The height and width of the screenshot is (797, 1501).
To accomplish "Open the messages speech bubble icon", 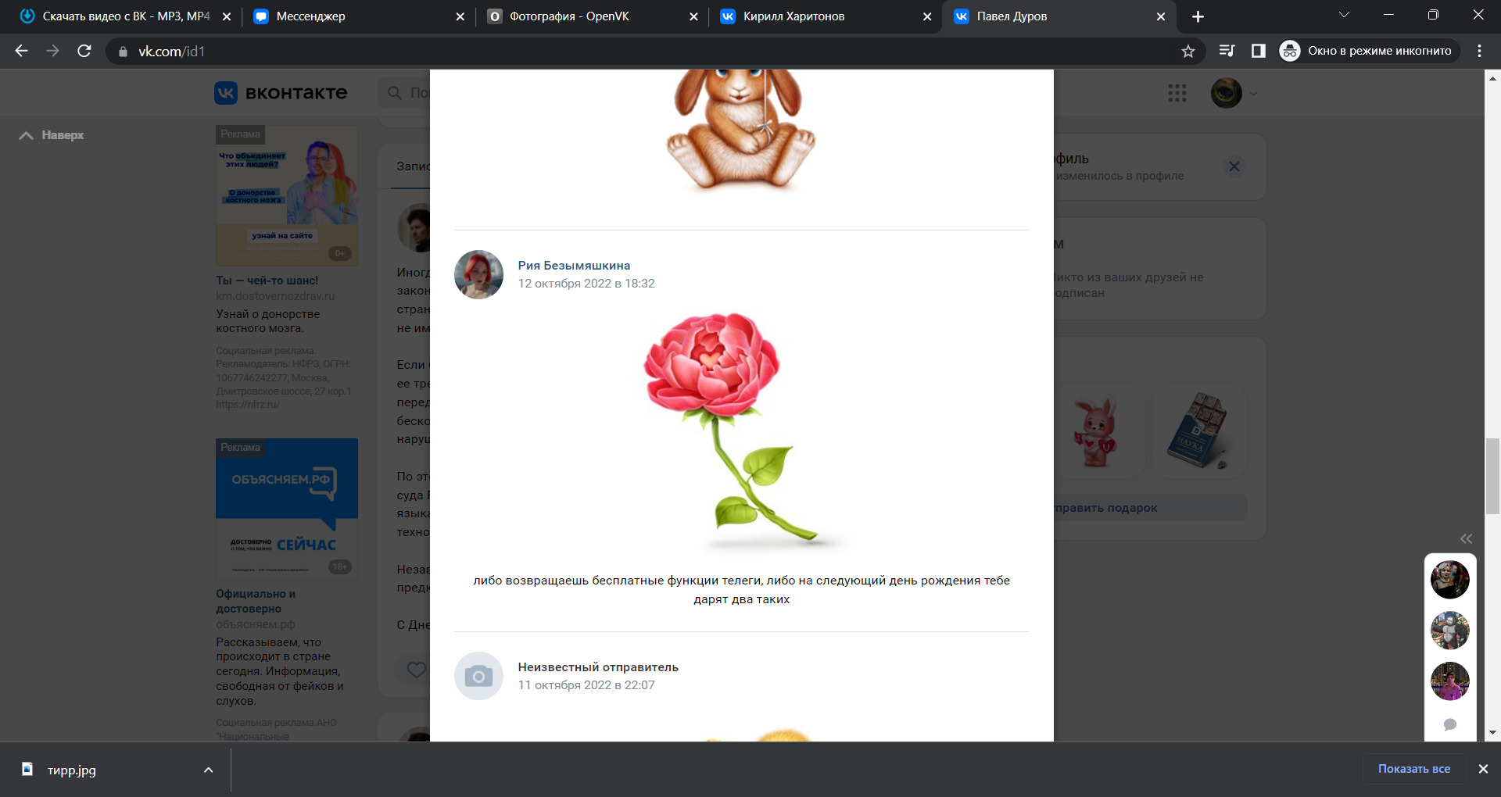I will pyautogui.click(x=1450, y=724).
